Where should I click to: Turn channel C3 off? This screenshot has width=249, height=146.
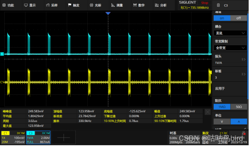pos(239,18)
